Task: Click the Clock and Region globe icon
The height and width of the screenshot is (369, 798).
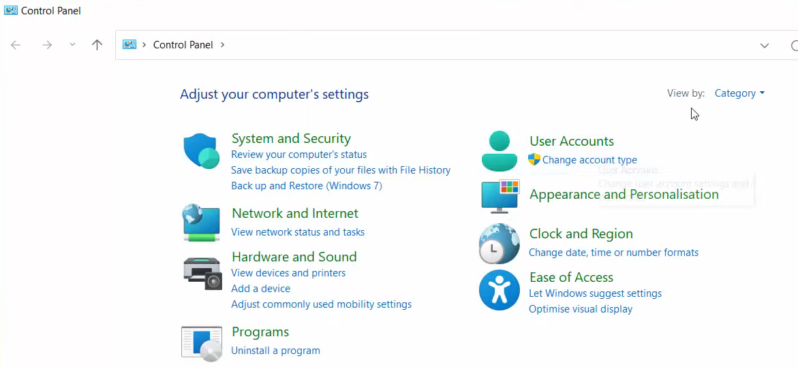Action: pos(500,244)
